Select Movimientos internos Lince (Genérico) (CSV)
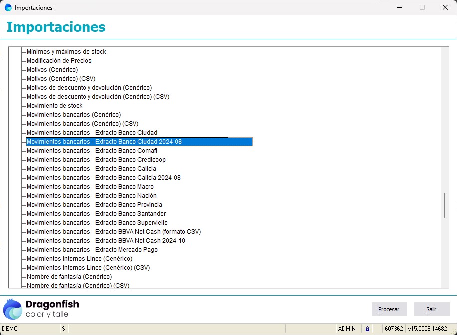Screen dimensions: 457x335 click(x=88, y=268)
